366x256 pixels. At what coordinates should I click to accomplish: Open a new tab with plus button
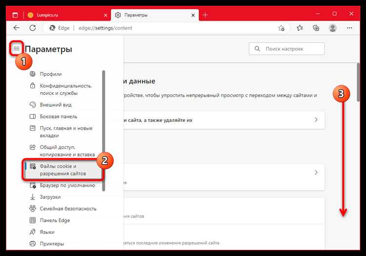[x=205, y=15]
